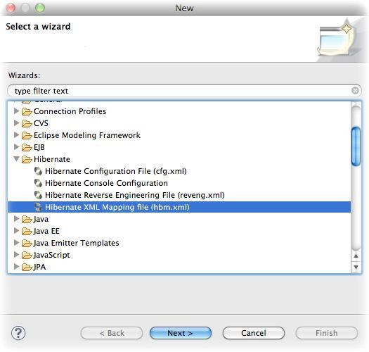Select the Java EE label

click(x=46, y=232)
